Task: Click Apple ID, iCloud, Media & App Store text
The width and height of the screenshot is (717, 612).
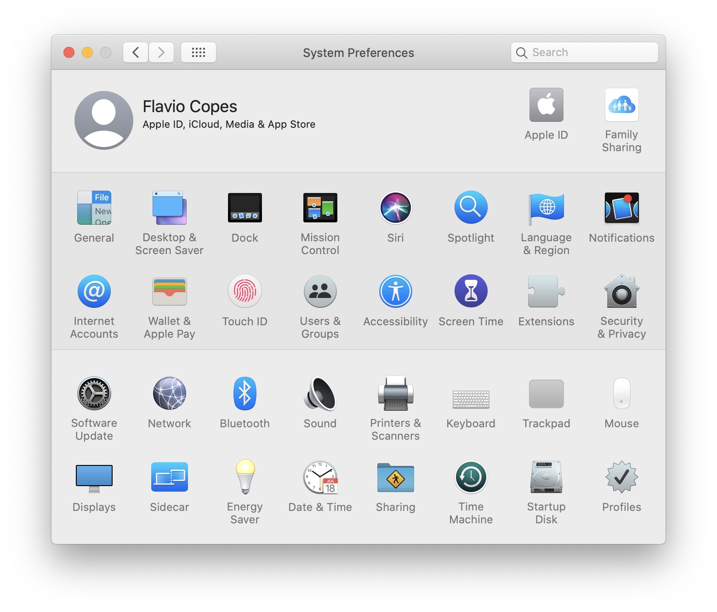Action: 229,125
